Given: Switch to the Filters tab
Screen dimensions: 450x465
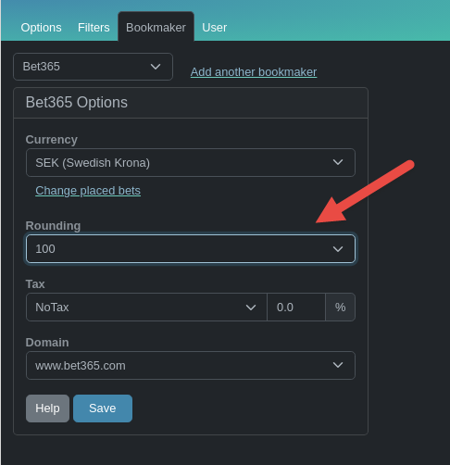Looking at the screenshot, I should (94, 28).
